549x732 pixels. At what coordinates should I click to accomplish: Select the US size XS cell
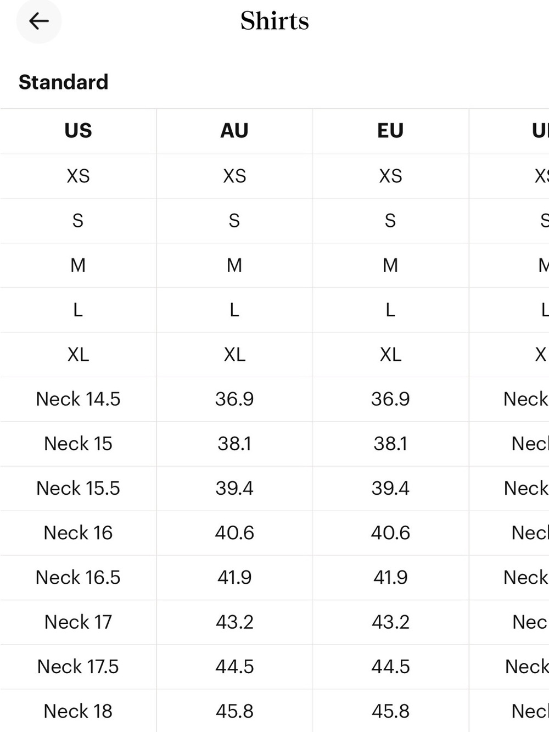pos(78,176)
